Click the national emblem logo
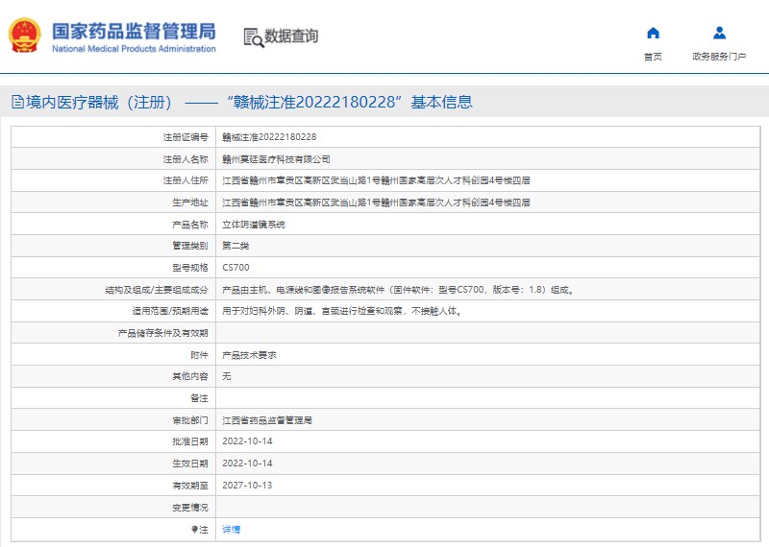Viewport: 769px width, 547px height. pos(24,36)
